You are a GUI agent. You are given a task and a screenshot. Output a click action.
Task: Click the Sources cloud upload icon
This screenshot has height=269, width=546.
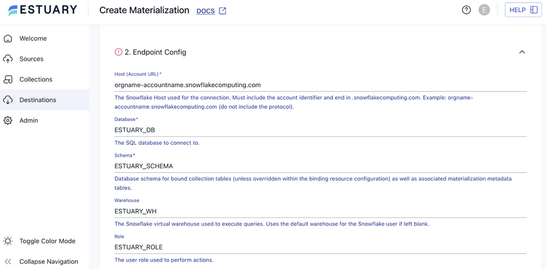tap(8, 59)
